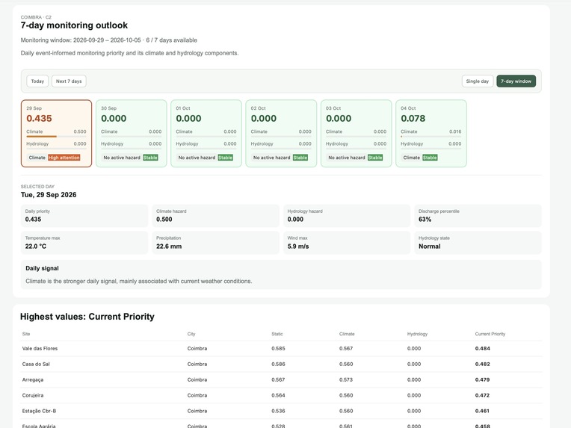Click the Daily priority 0.435 tile

click(x=84, y=216)
